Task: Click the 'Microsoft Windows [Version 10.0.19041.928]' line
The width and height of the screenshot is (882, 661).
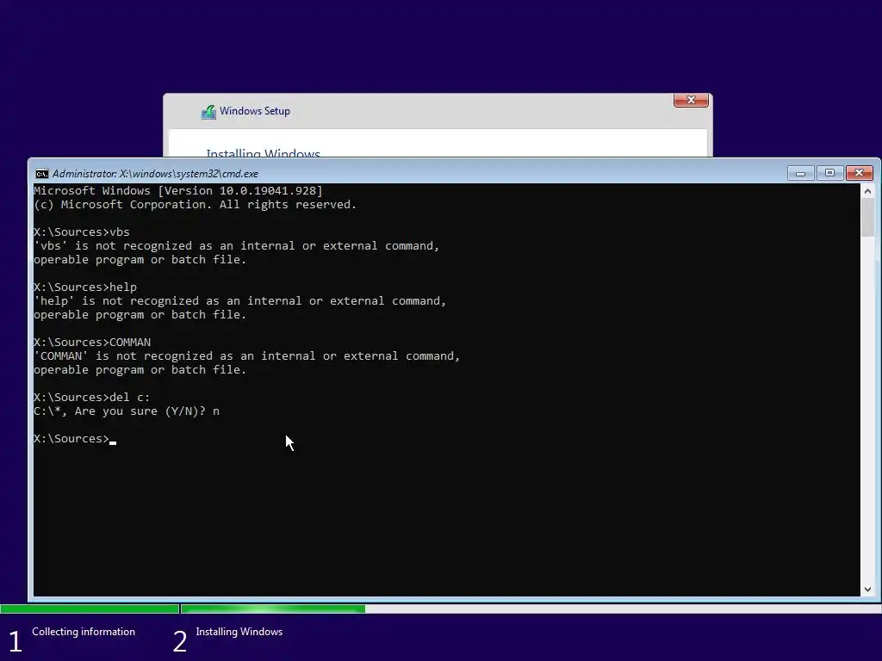Action: (177, 191)
